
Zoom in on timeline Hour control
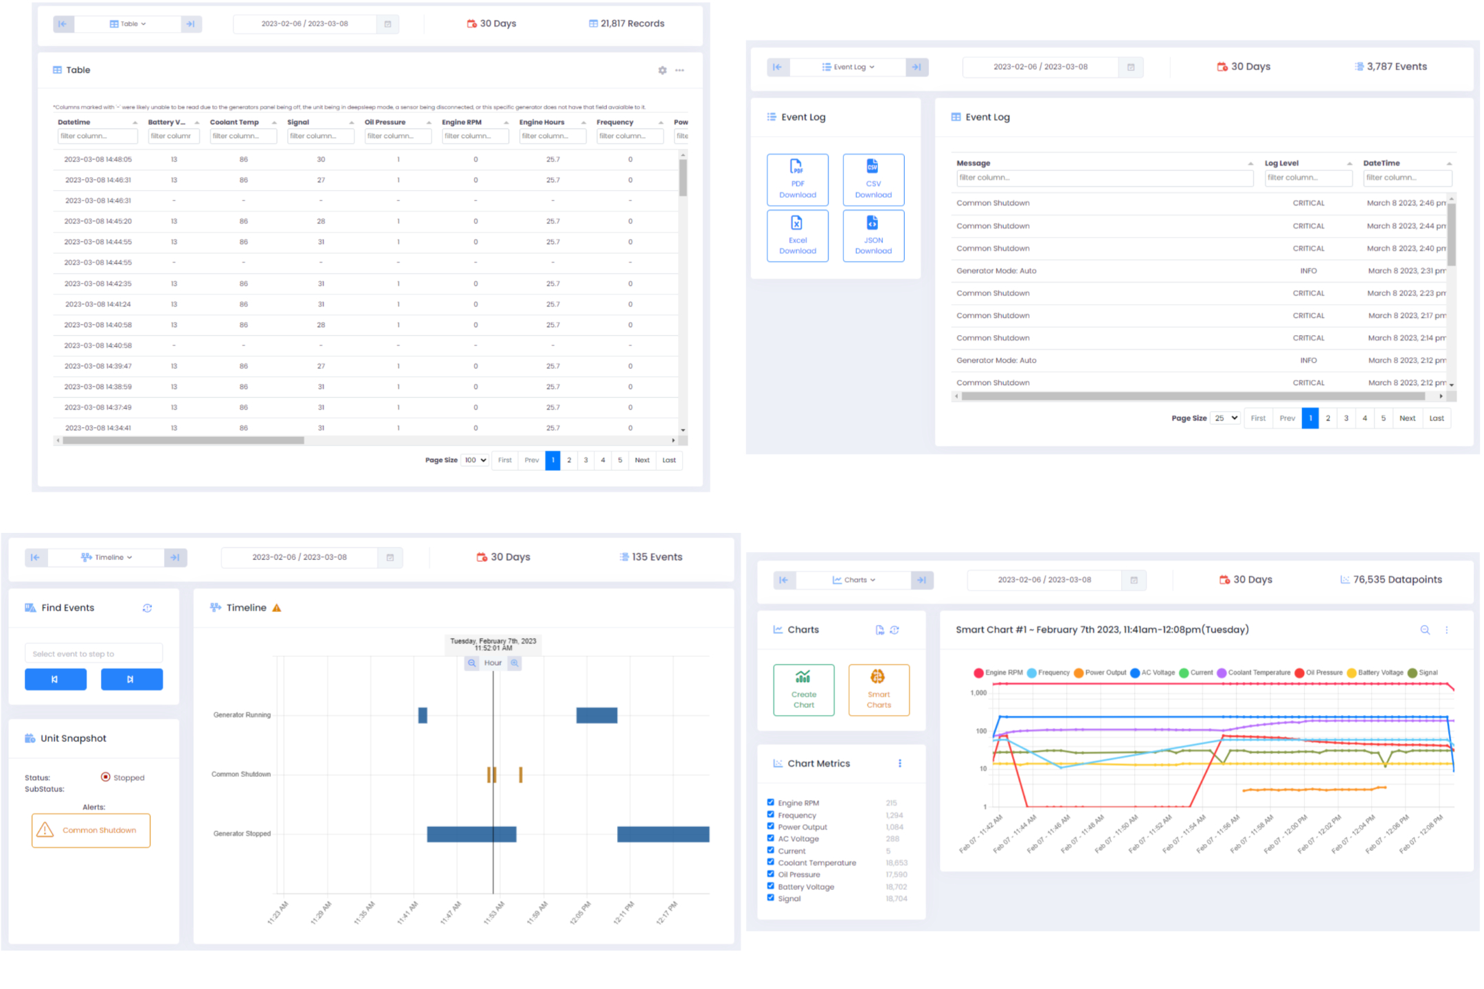click(515, 663)
